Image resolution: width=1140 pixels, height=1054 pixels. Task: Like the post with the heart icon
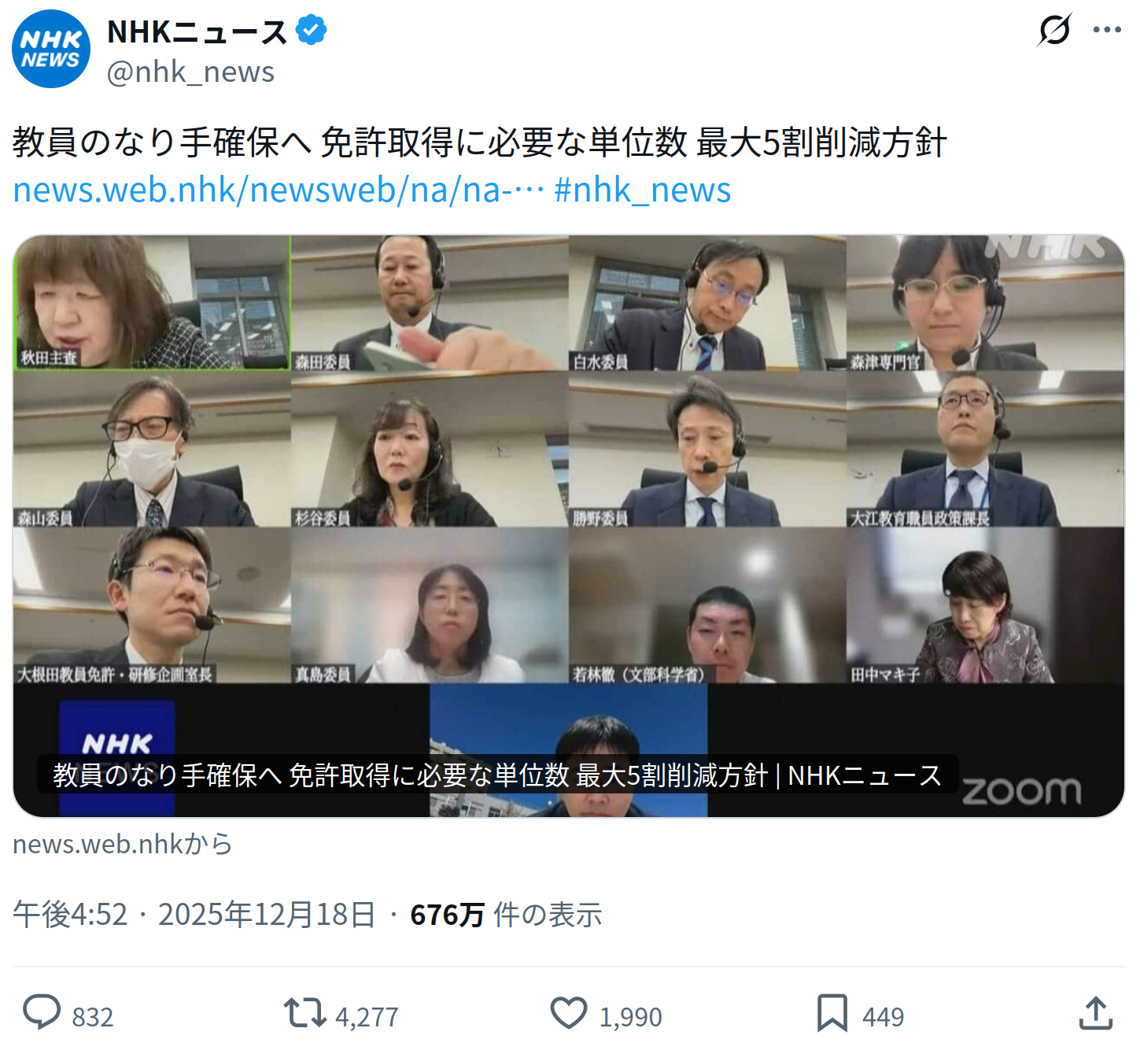point(568,1013)
